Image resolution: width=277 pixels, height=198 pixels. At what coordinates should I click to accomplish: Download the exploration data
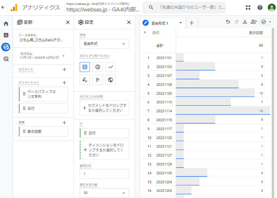245,22
